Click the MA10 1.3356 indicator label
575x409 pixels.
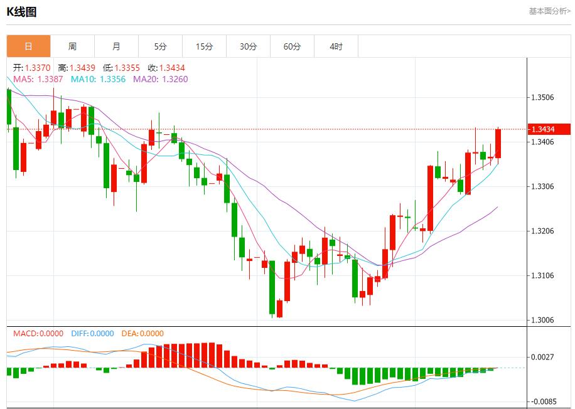pos(98,79)
